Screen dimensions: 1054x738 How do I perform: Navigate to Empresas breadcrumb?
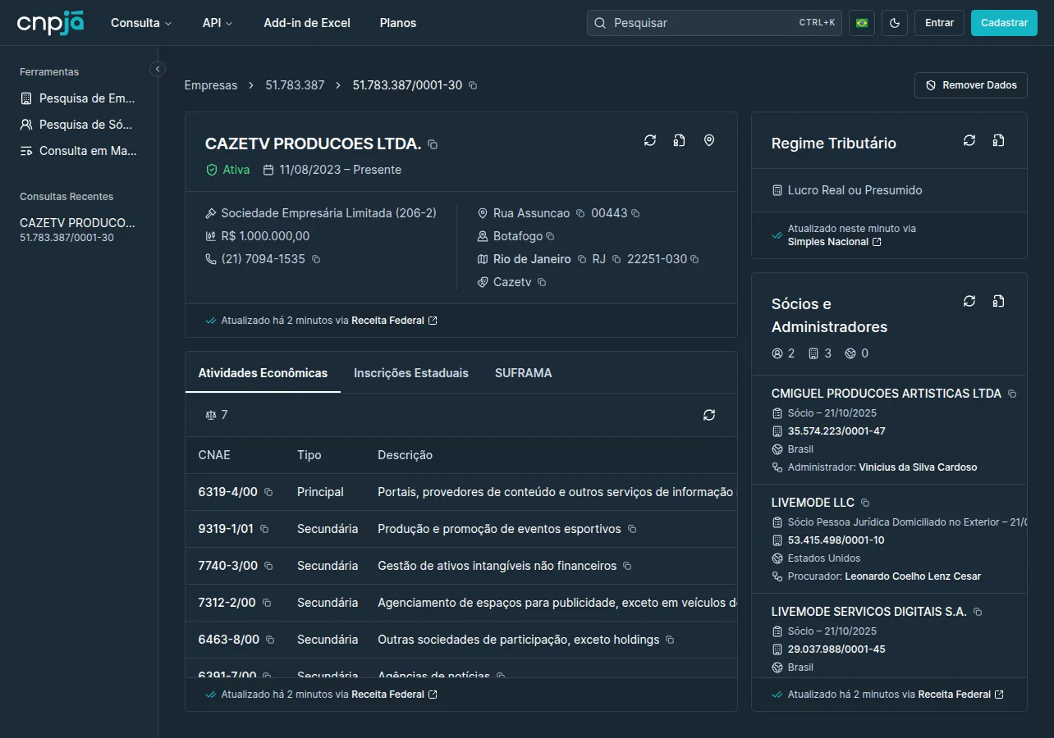[x=211, y=85]
